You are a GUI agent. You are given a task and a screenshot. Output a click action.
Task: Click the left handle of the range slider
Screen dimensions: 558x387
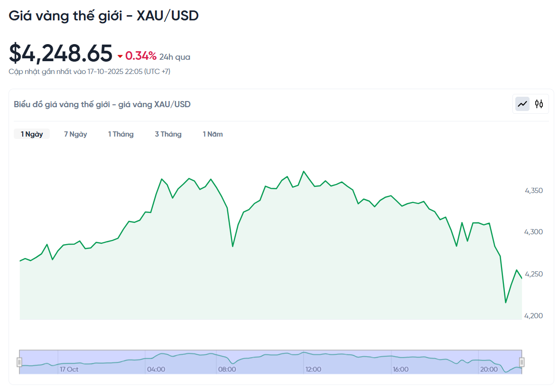coord(19,362)
